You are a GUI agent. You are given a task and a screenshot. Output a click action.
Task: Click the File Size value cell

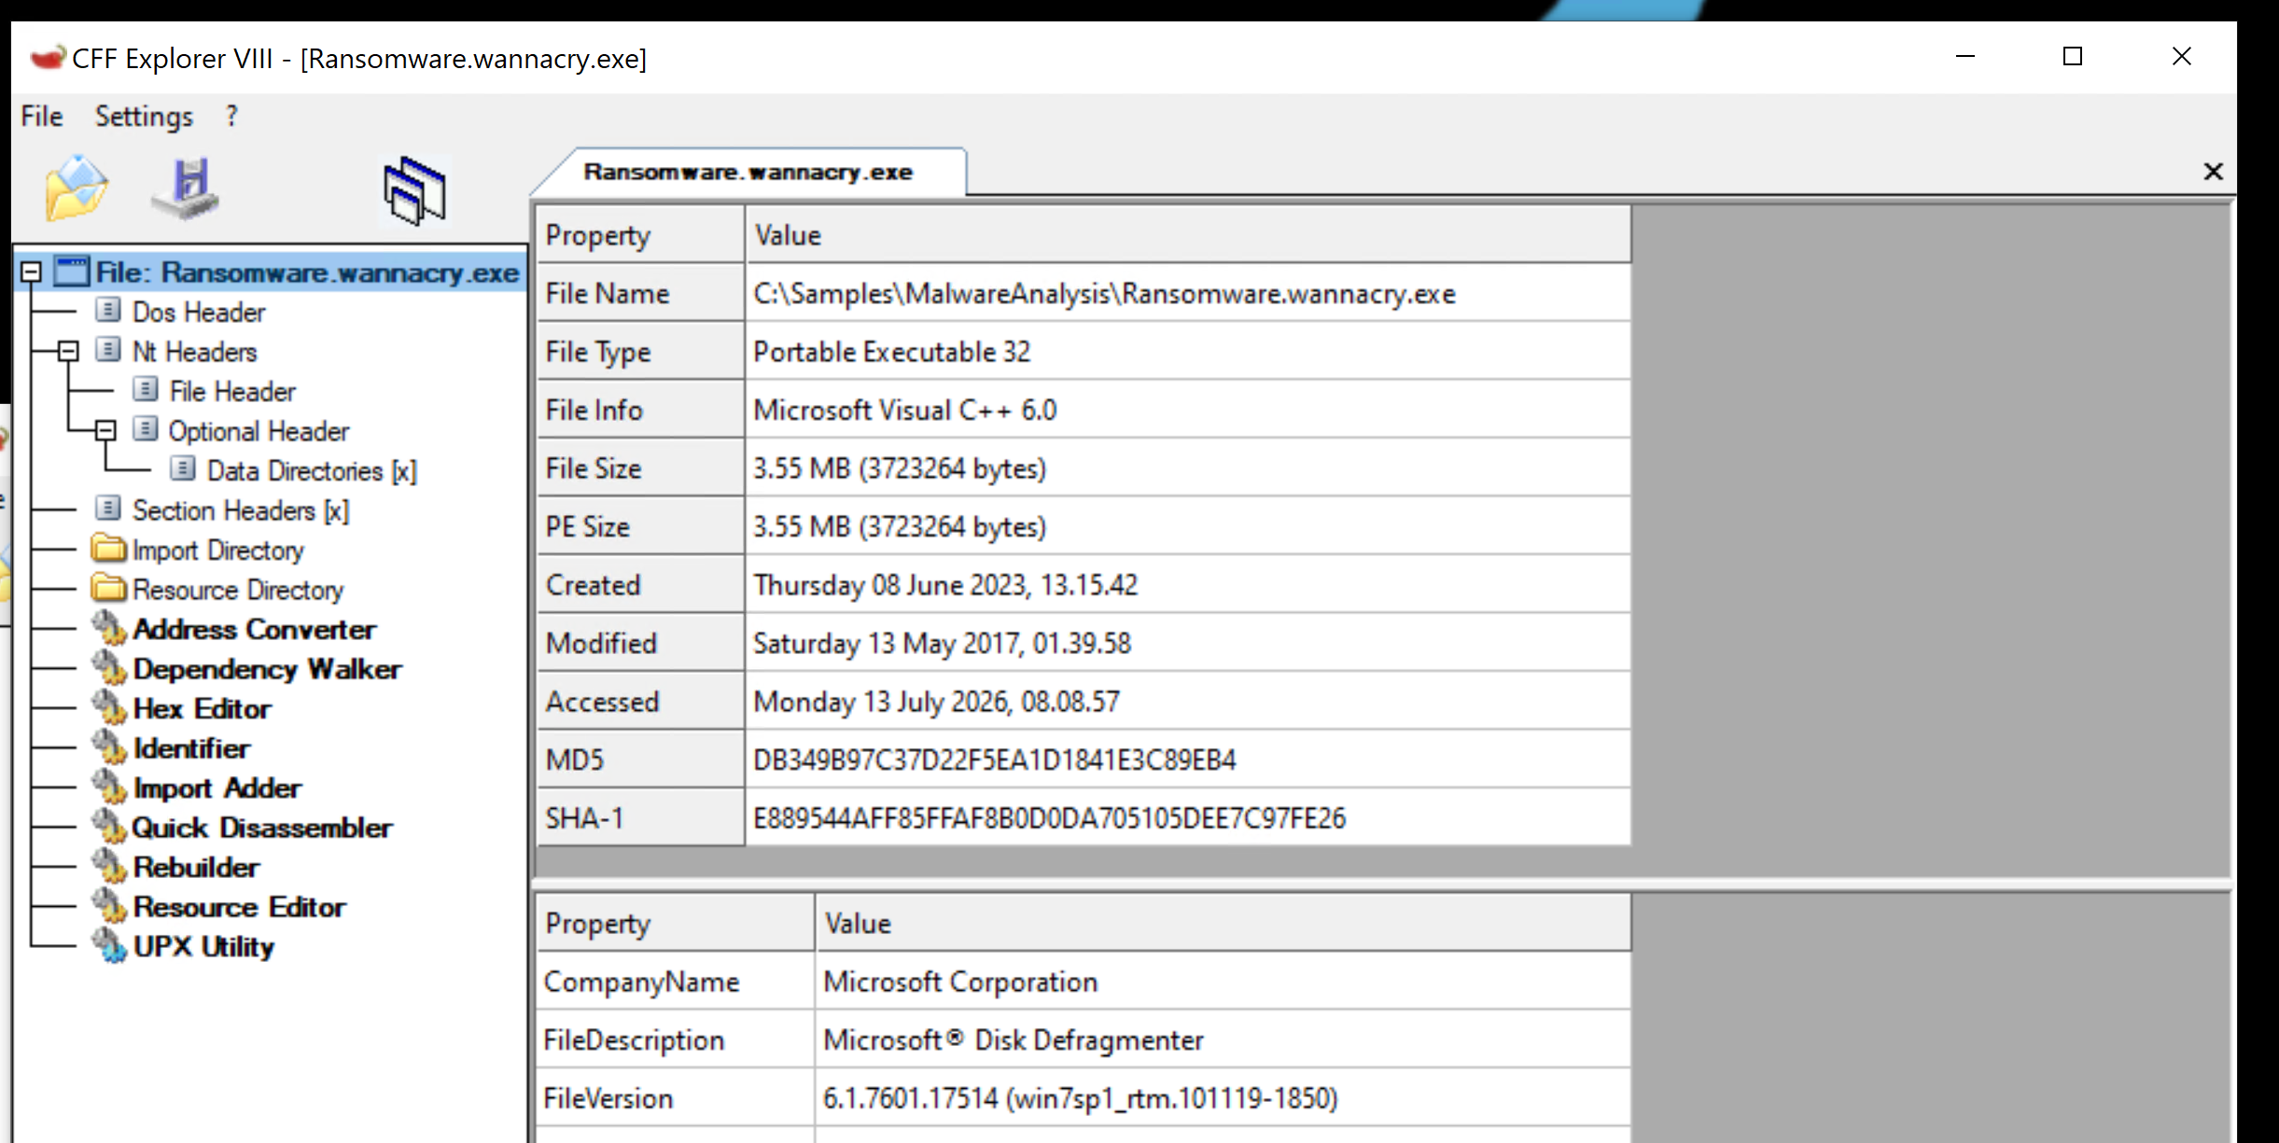(x=1187, y=468)
